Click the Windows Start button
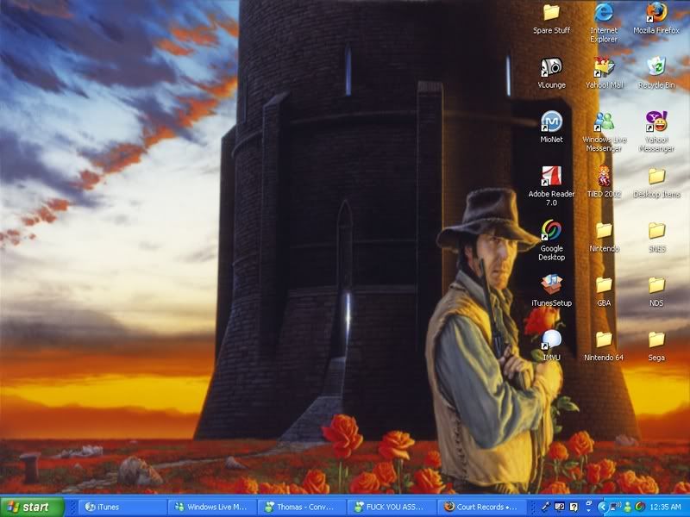This screenshot has width=690, height=517. click(x=32, y=507)
